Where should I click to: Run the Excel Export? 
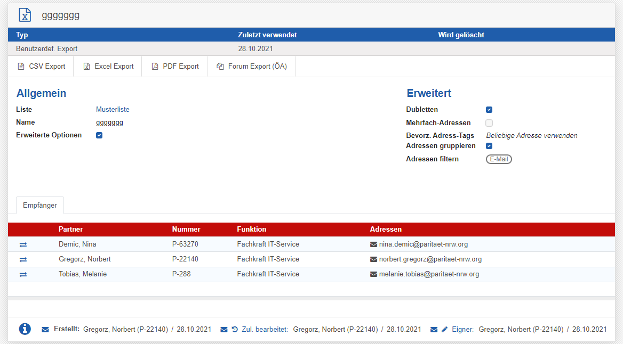pos(108,67)
